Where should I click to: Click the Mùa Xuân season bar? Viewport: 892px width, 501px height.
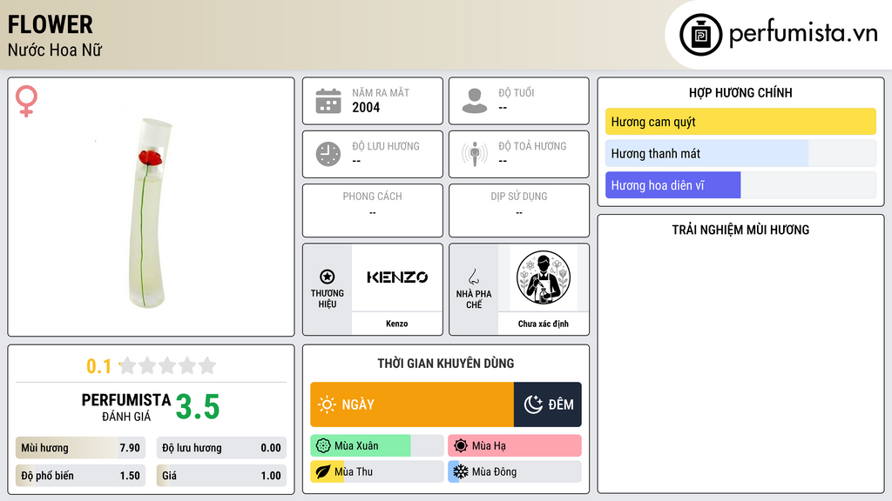pos(377,446)
